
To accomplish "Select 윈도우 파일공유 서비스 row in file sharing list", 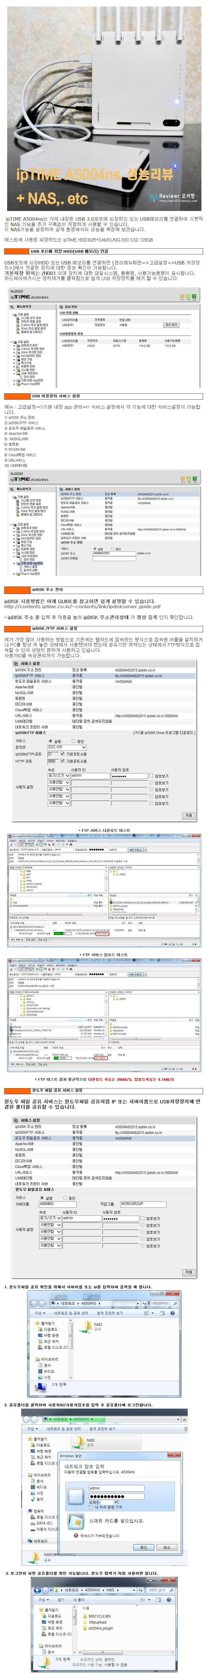I will tap(104, 1138).
